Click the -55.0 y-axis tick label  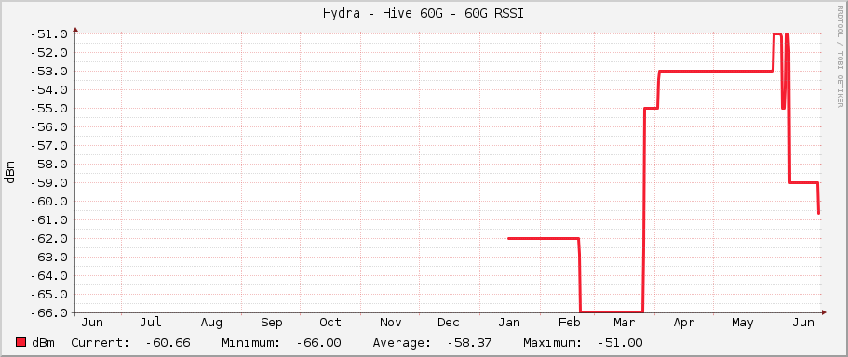point(48,109)
